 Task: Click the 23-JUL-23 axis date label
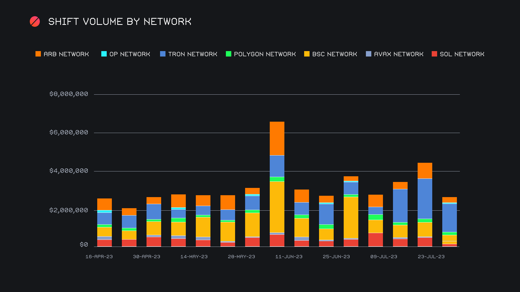(431, 257)
